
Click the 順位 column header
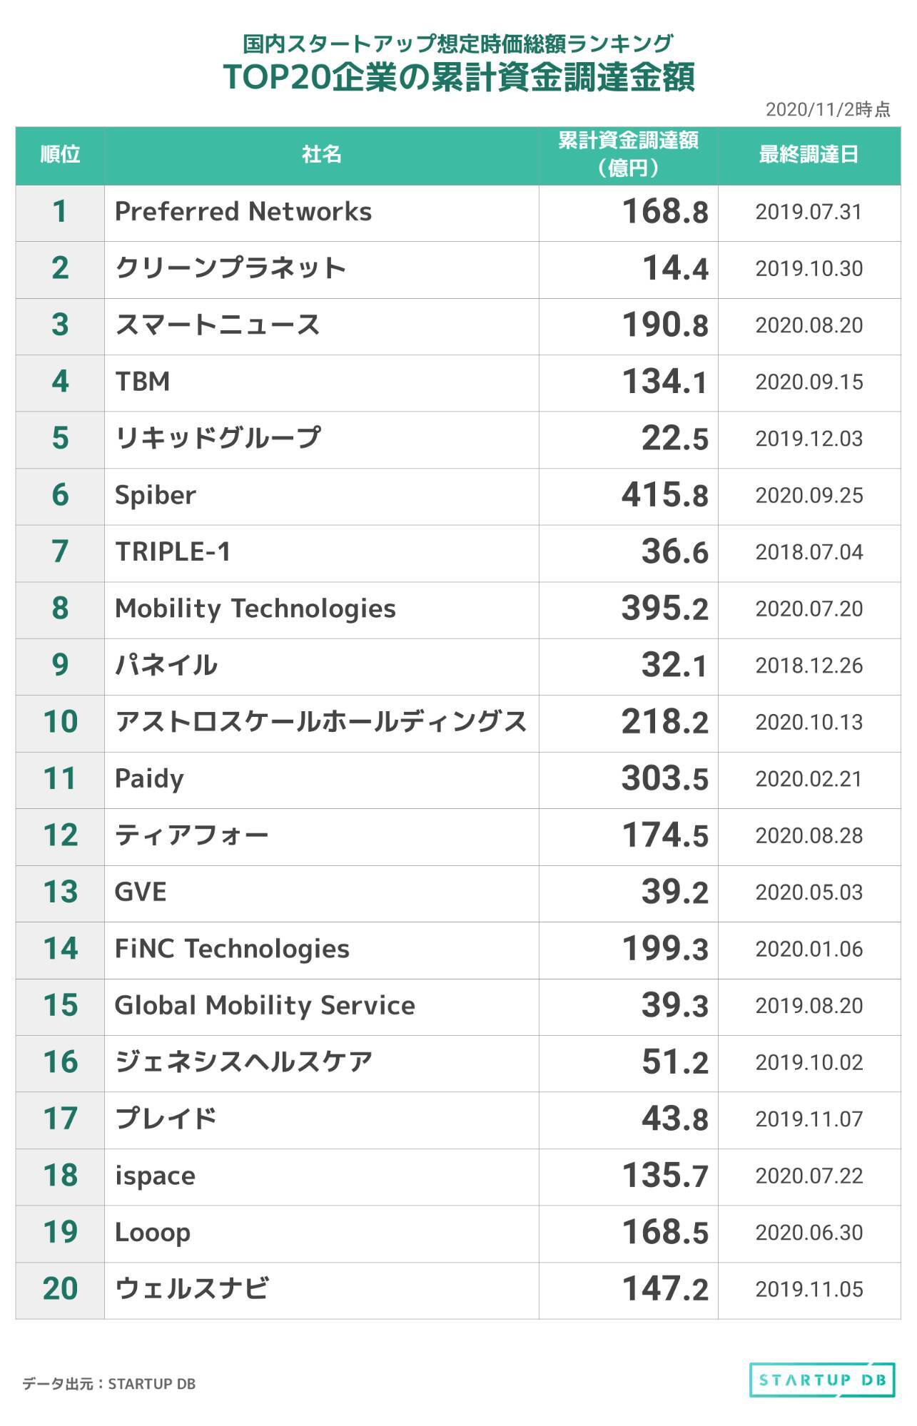coord(60,155)
